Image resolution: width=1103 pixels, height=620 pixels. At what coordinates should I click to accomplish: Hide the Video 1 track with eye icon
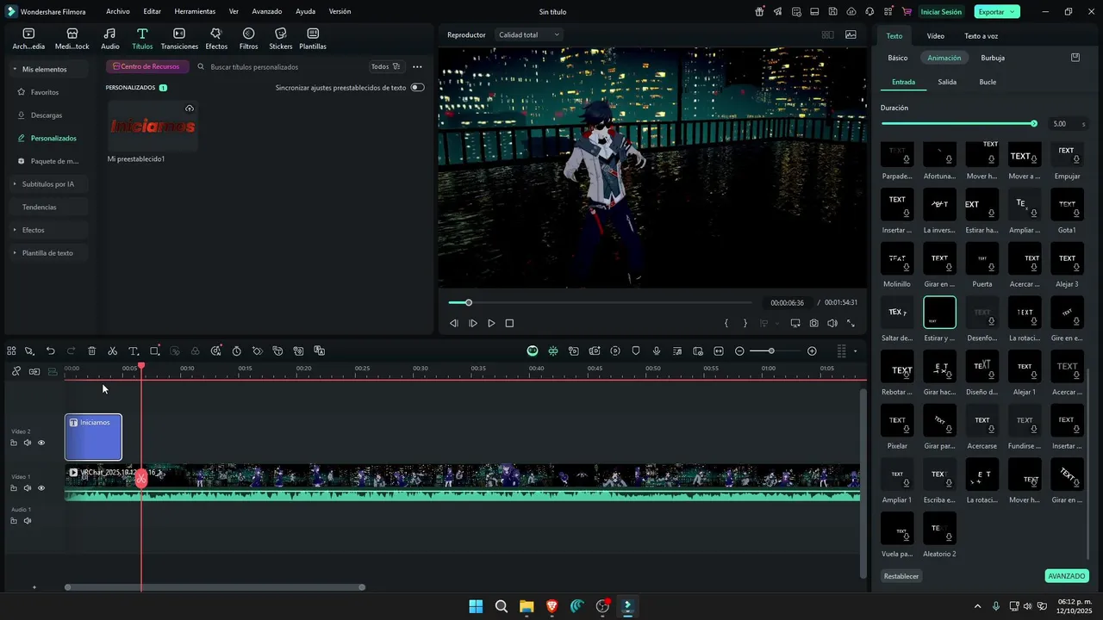(x=41, y=488)
